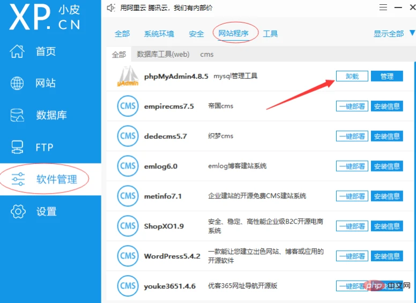Viewport: 416px width, 303px height.
Task: Click the CMS icon for dedecms5.7
Action: [x=128, y=136]
